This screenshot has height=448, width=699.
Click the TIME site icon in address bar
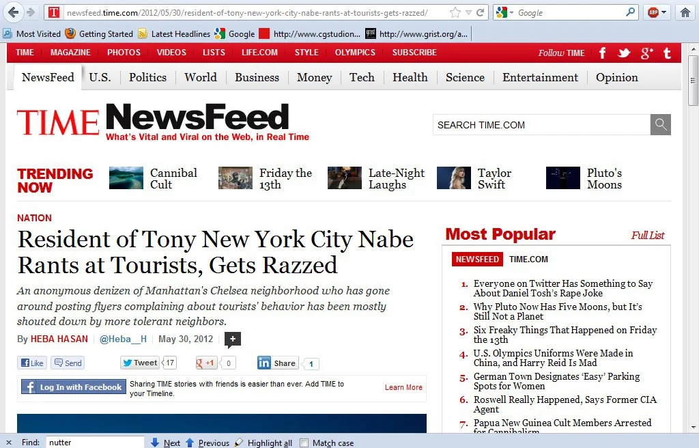click(x=54, y=12)
